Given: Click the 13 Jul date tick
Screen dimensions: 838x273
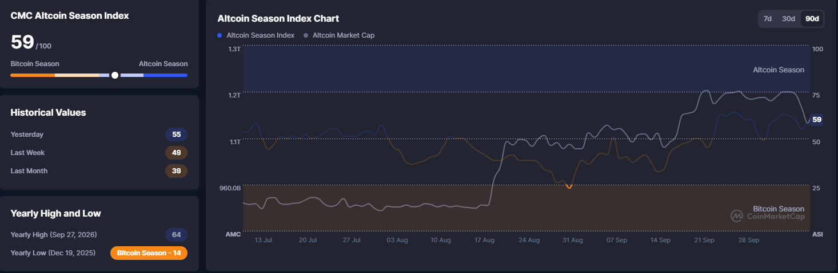Looking at the screenshot, I should [x=264, y=241].
